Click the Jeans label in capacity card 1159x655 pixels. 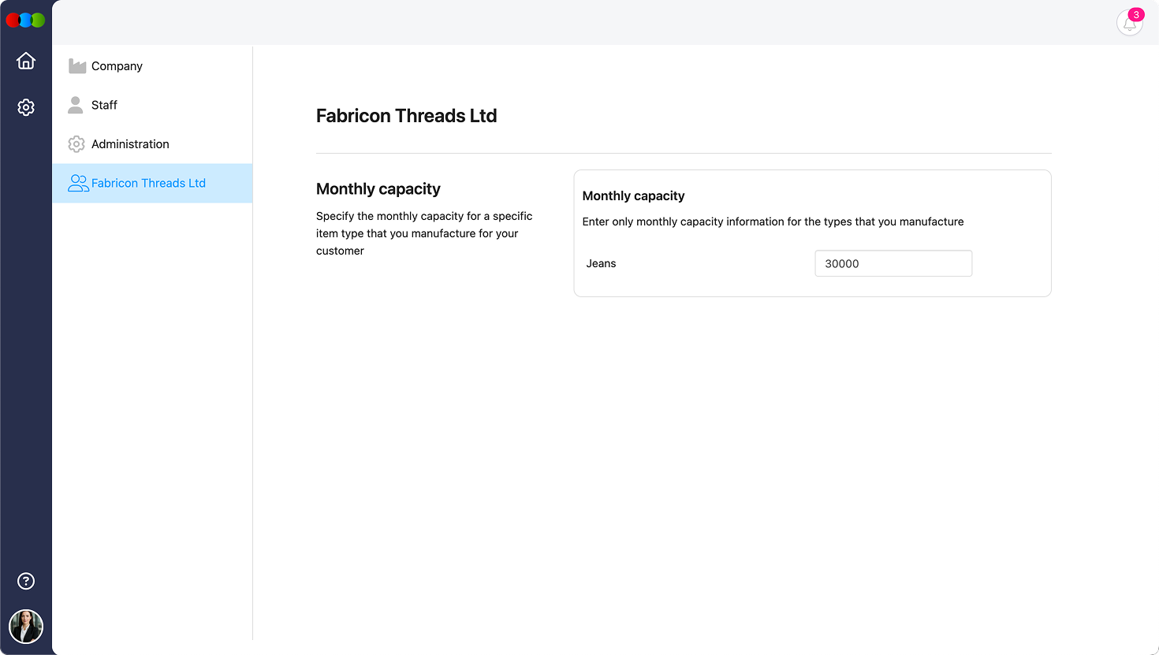(x=601, y=263)
